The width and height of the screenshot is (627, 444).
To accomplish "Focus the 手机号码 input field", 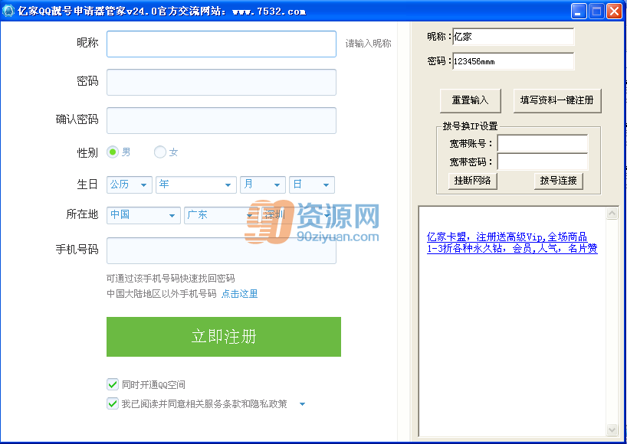I will click(x=221, y=251).
